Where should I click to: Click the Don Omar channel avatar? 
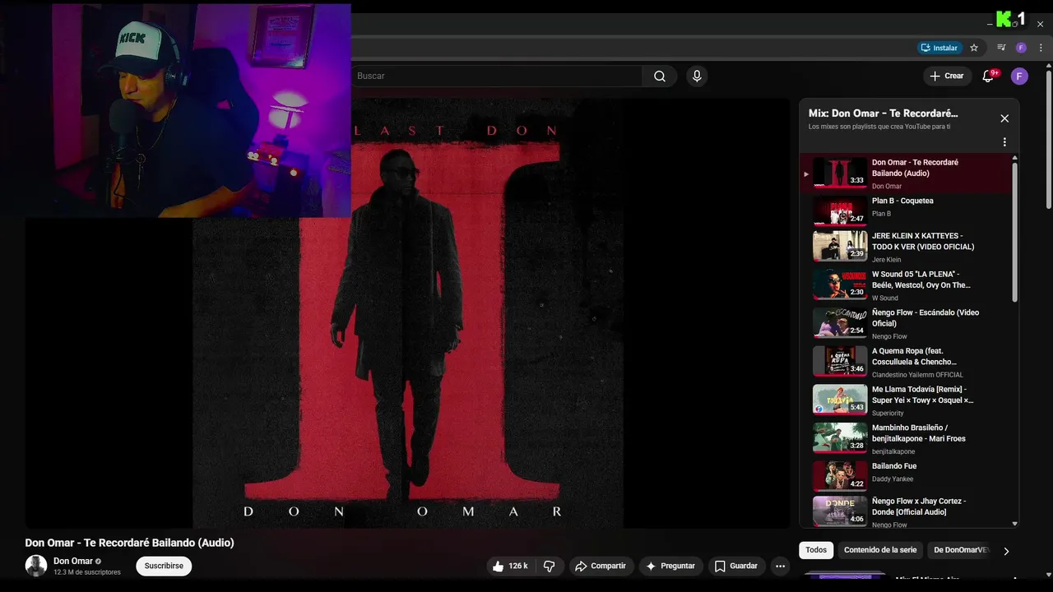[x=36, y=566]
